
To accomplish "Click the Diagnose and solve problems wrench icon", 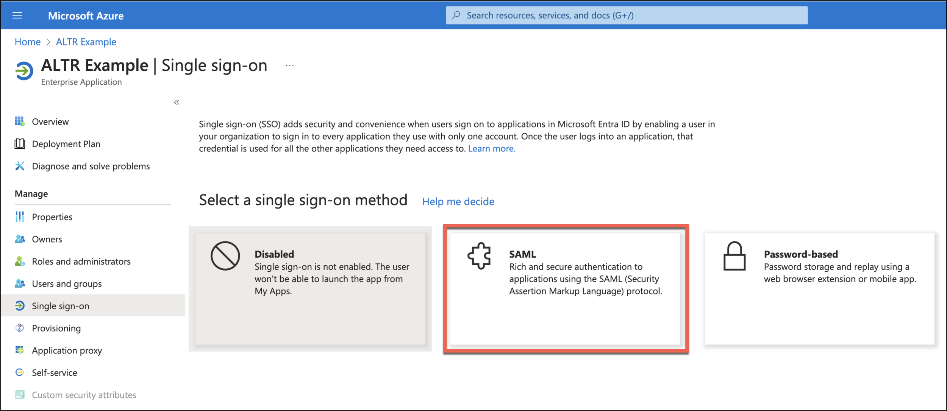I will pyautogui.click(x=20, y=166).
